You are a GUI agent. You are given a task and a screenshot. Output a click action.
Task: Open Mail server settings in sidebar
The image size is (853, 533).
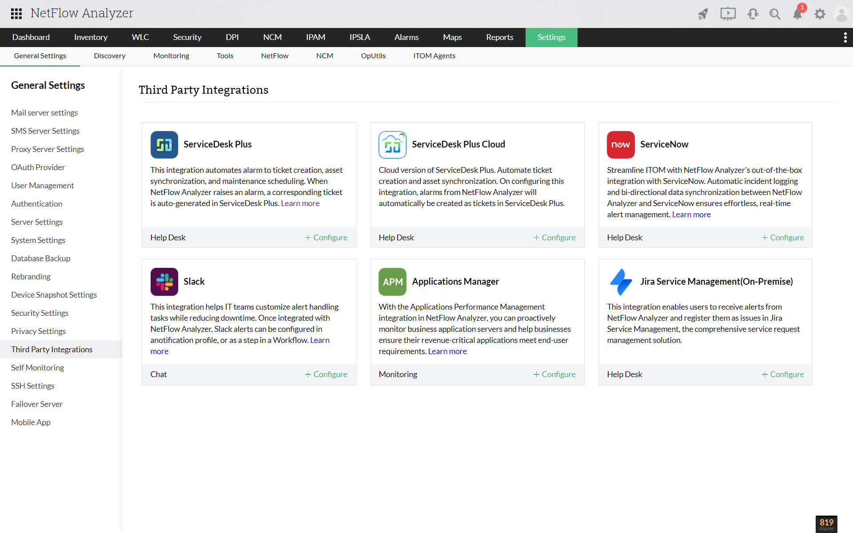[44, 113]
